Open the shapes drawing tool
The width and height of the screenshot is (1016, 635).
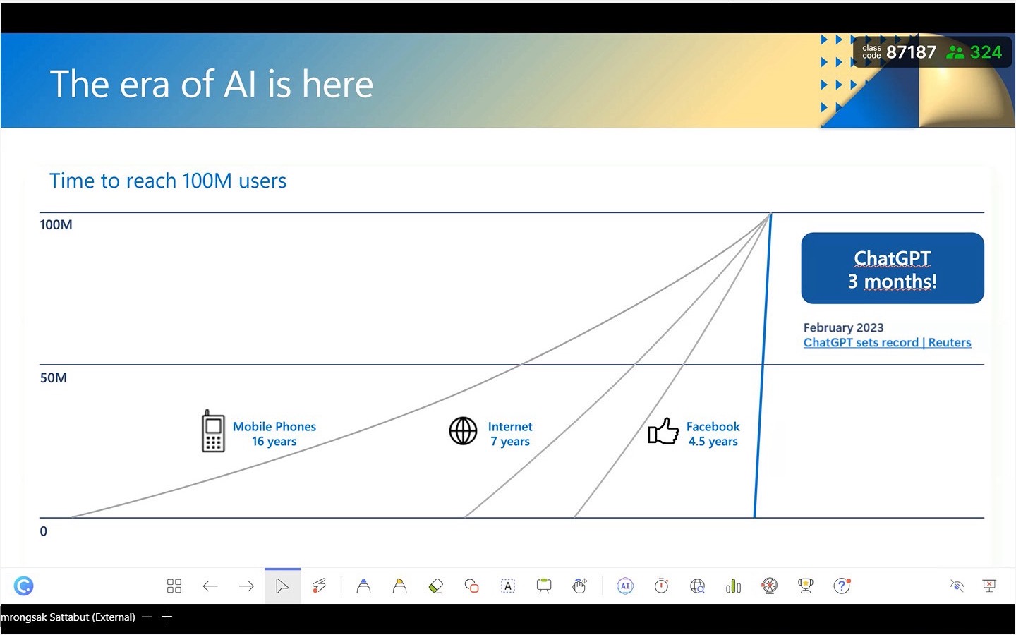(472, 586)
